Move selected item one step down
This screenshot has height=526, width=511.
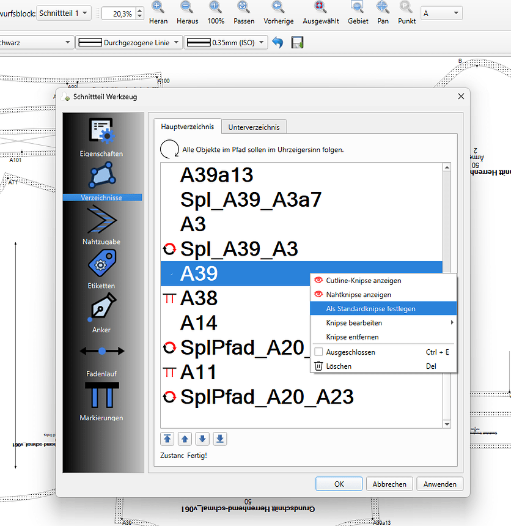[202, 439]
